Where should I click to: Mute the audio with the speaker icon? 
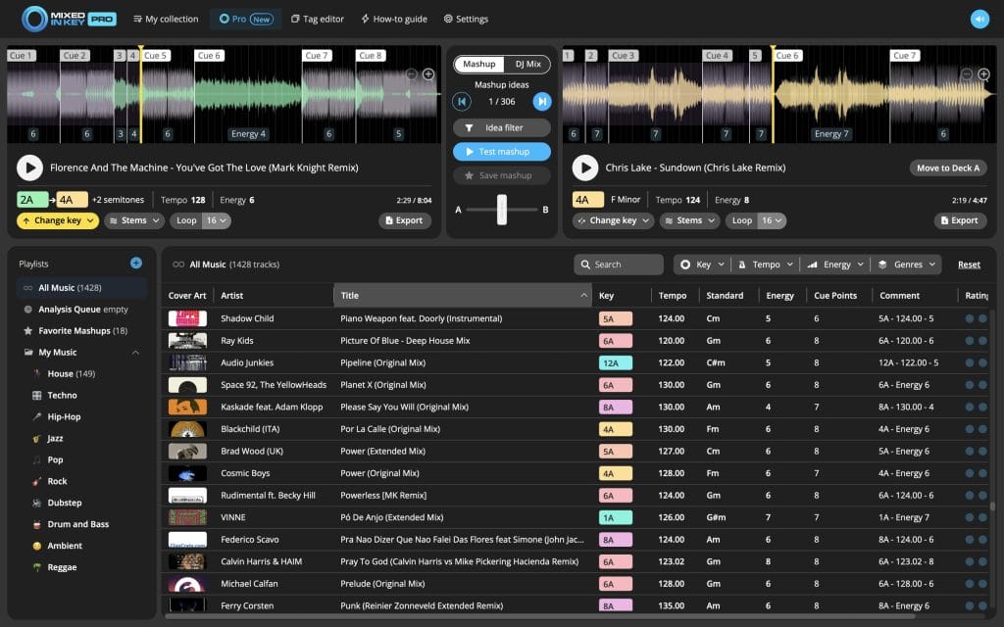tap(979, 18)
